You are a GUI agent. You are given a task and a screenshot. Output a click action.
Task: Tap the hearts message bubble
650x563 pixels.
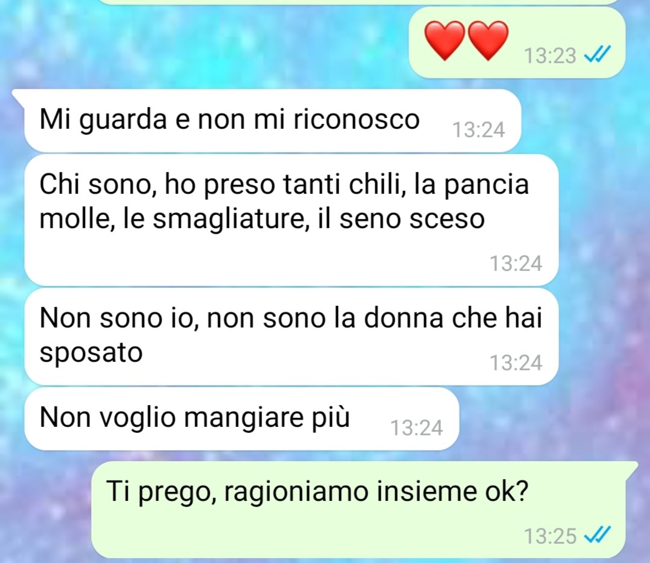(517, 42)
